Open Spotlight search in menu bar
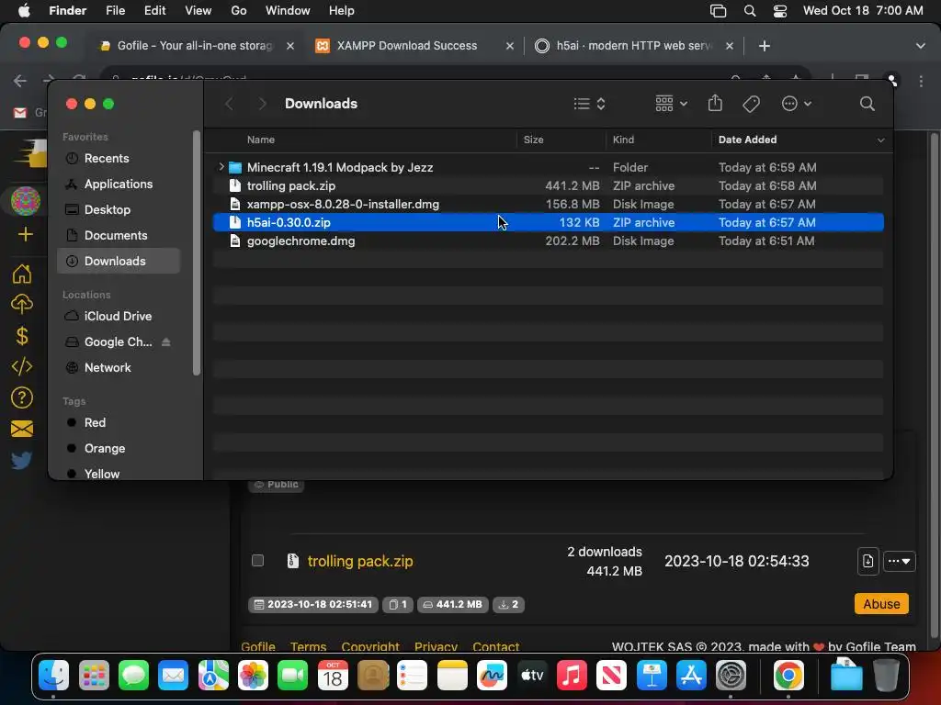 point(750,11)
